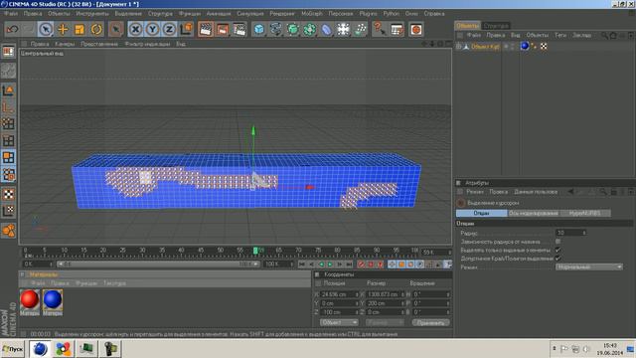
Task: Click the blue material tag on object
Action: click(525, 46)
